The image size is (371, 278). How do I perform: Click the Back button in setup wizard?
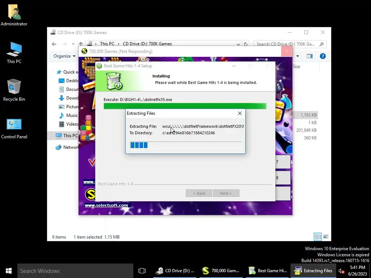pos(199,193)
